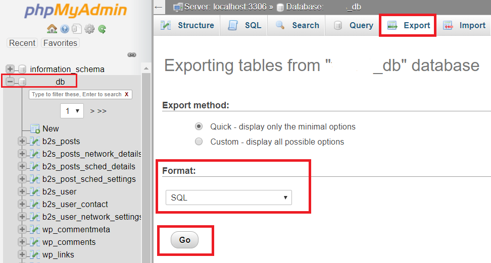Select the information_schema database
Viewport: 491px width, 263px height.
pos(67,69)
